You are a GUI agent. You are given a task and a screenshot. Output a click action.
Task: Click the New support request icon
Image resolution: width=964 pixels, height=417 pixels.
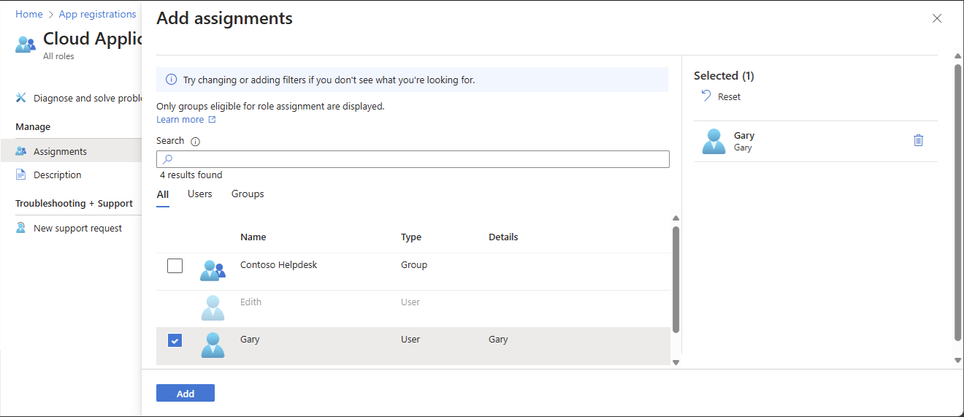pyautogui.click(x=21, y=228)
